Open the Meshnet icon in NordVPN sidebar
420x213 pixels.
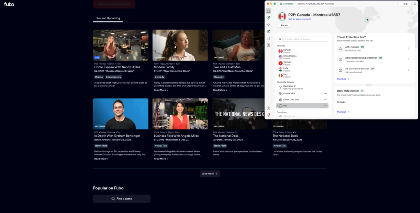[x=268, y=25]
